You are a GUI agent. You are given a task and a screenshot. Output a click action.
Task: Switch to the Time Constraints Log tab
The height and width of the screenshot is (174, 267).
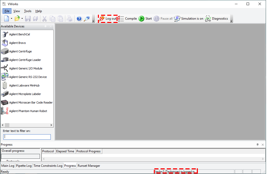tap(48, 166)
